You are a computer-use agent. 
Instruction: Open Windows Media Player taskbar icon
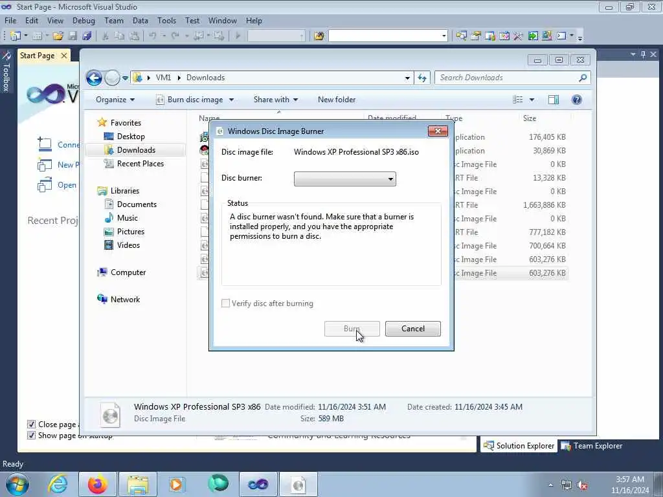177,484
